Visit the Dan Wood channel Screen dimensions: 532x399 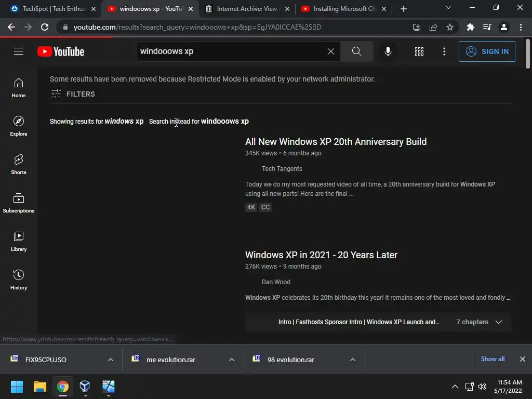tap(276, 282)
